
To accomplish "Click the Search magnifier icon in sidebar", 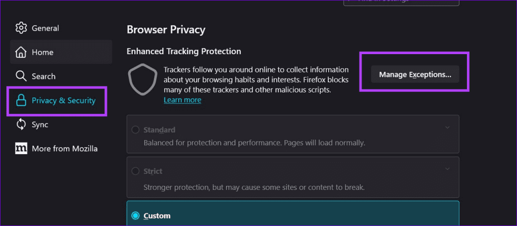I will pyautogui.click(x=21, y=76).
